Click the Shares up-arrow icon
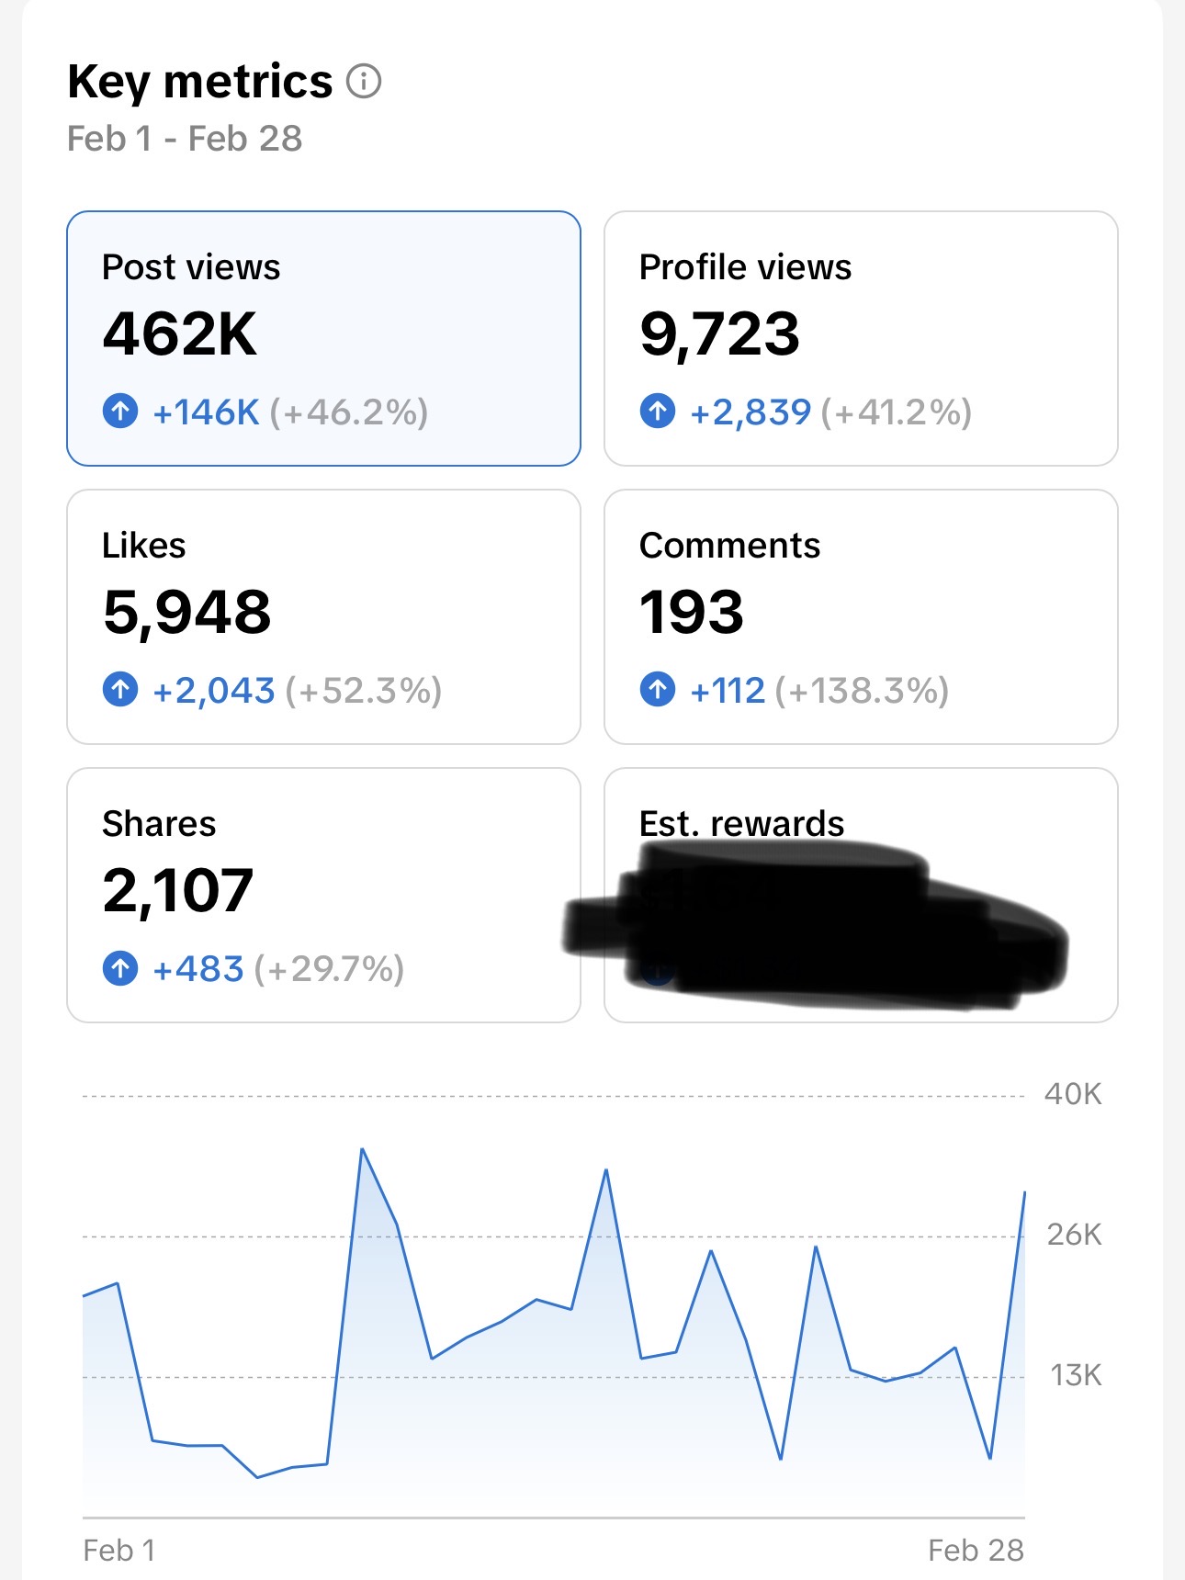The height and width of the screenshot is (1580, 1185). pos(120,967)
